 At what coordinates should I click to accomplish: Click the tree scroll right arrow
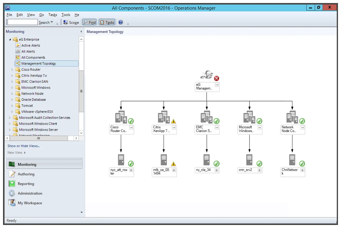tap(76, 138)
